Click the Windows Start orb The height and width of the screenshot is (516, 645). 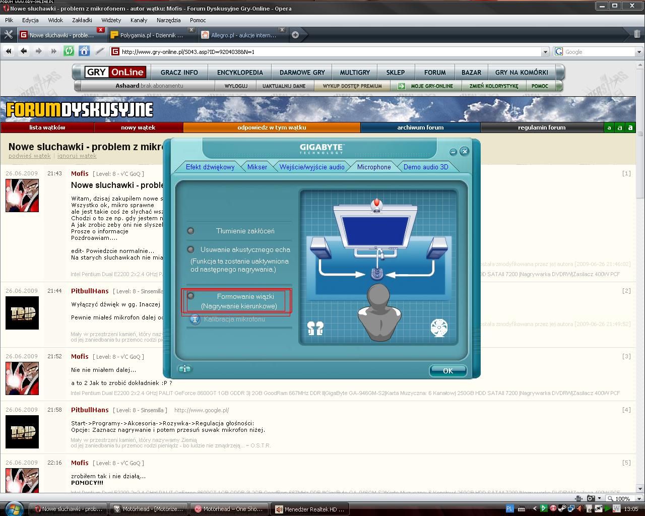coord(14,508)
